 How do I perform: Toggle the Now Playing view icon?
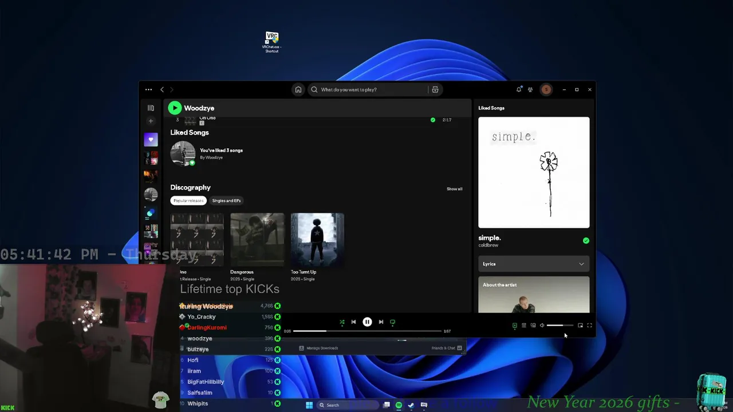click(514, 326)
